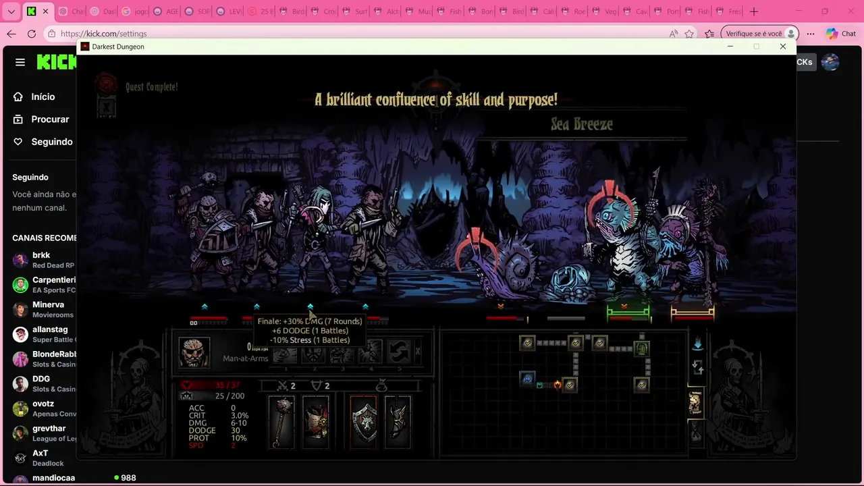864x486 pixels.
Task: Open AxT Deadlock channel
Action: click(43, 458)
